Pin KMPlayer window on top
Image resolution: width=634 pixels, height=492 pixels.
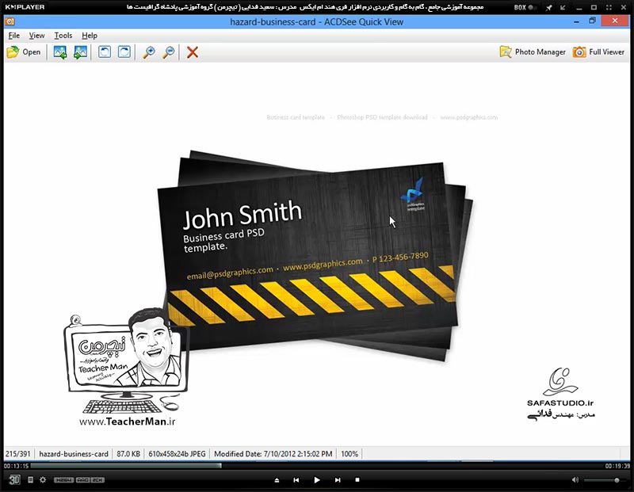pyautogui.click(x=548, y=7)
